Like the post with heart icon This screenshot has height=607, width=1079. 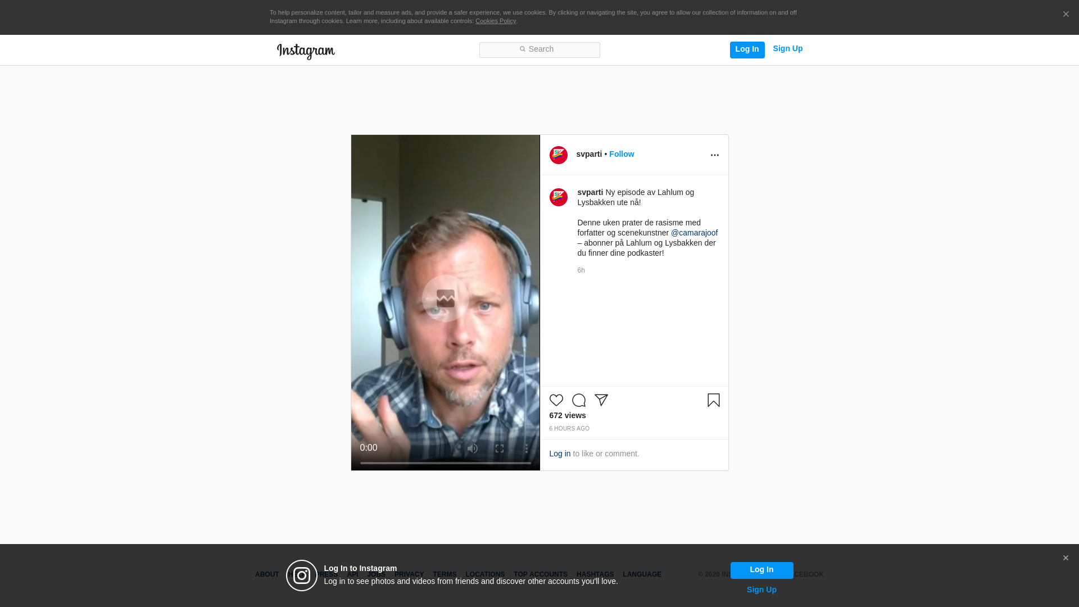(x=556, y=400)
